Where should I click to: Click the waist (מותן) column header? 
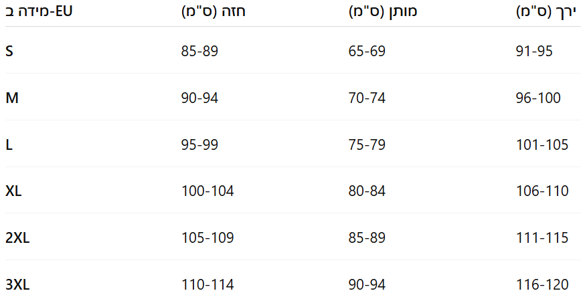coord(383,11)
